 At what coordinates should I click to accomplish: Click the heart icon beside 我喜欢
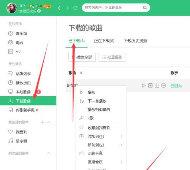[x=11, y=132]
